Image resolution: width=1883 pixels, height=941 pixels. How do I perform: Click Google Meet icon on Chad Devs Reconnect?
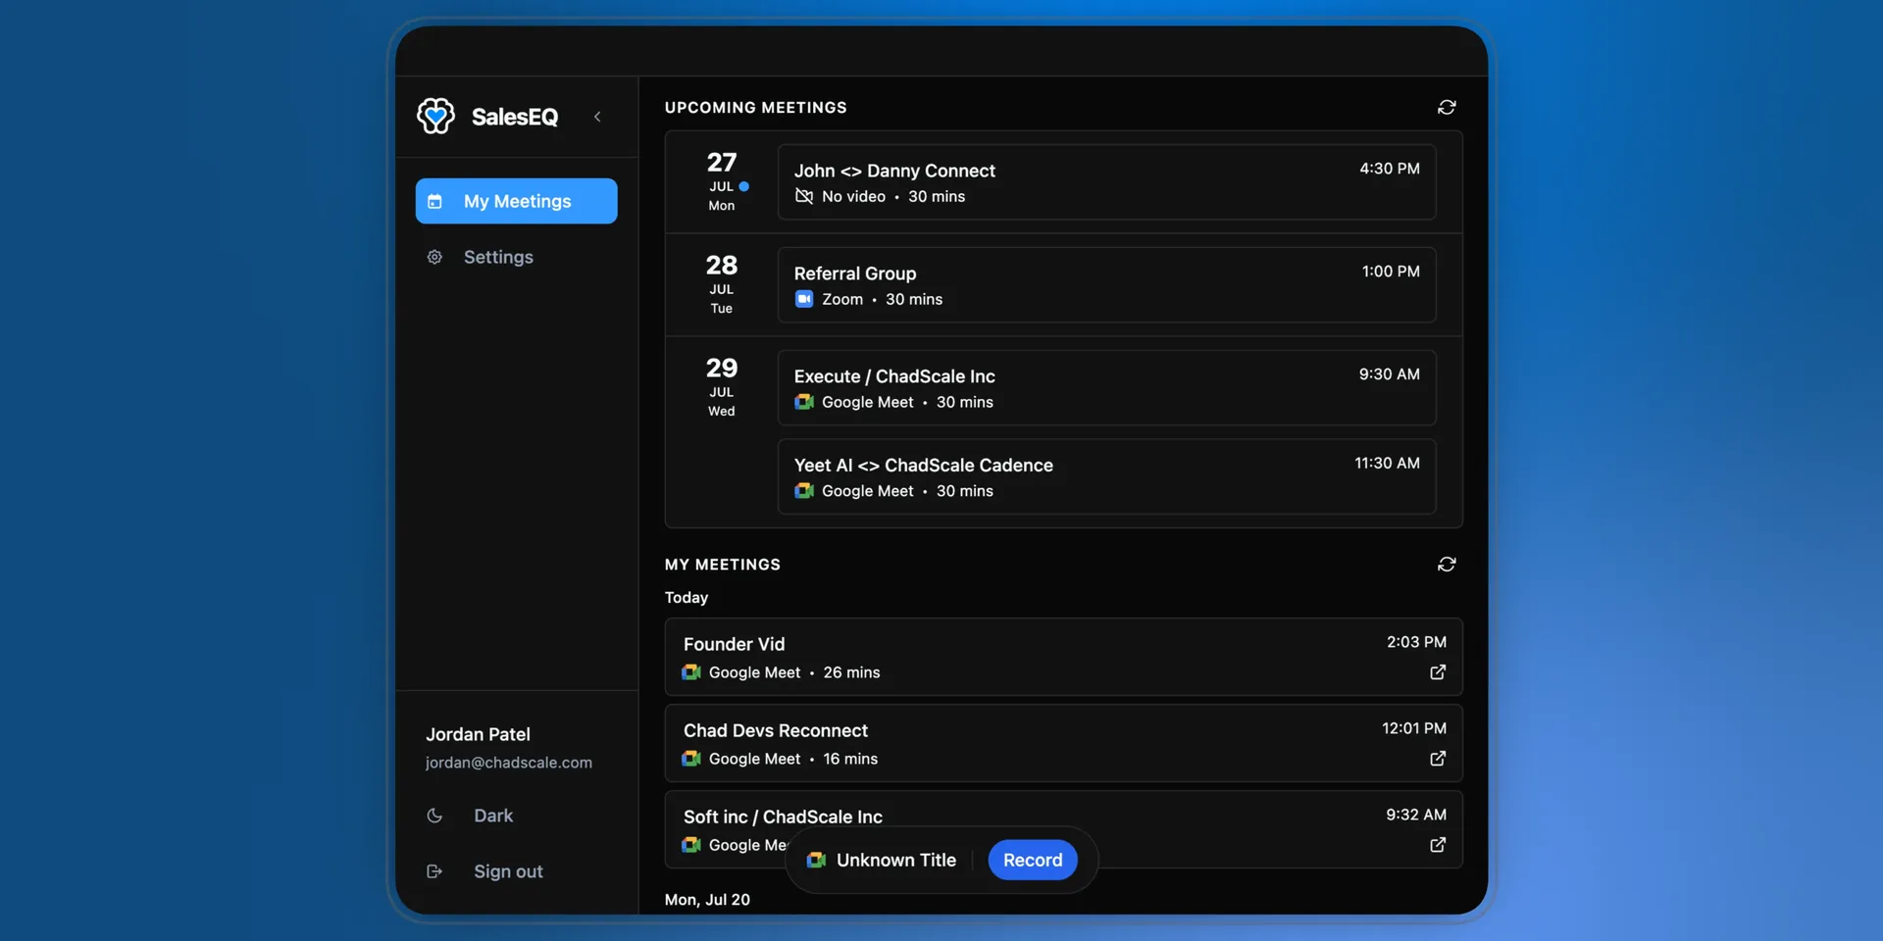(691, 759)
